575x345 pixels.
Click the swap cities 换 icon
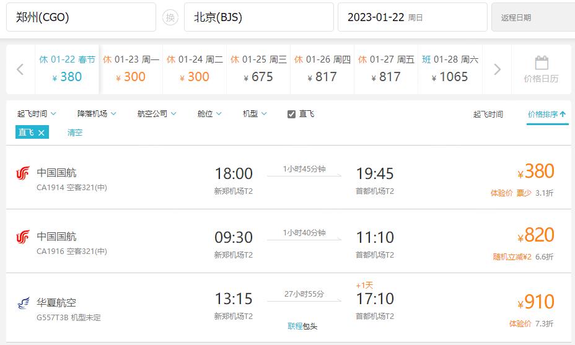[x=170, y=17]
